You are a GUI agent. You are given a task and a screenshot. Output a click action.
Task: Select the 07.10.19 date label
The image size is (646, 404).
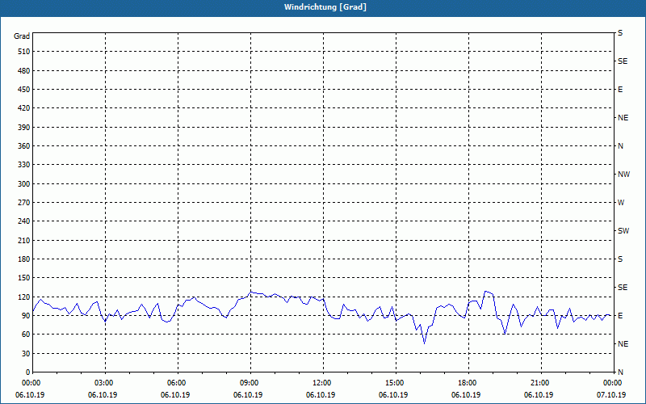point(611,395)
